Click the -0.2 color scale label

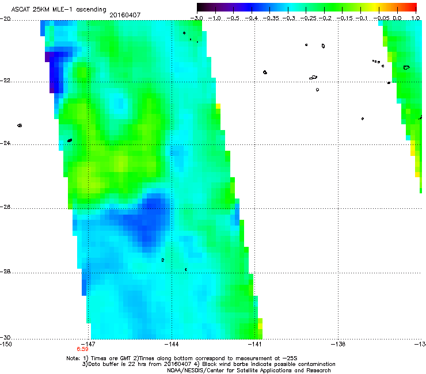coord(325,18)
